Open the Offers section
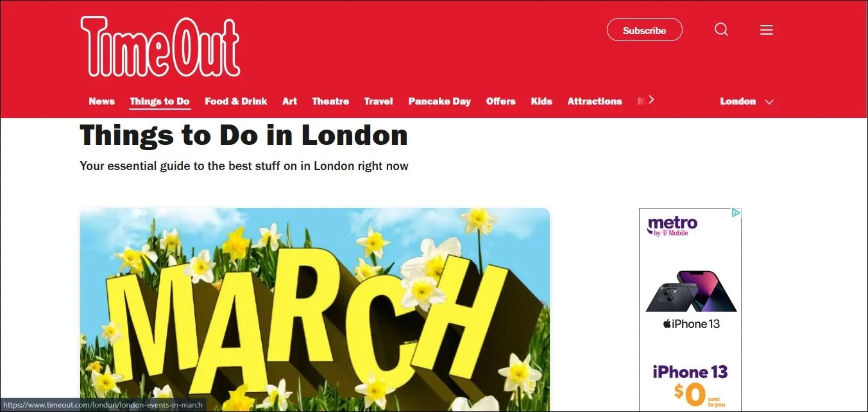Screen dimensions: 868x412 [x=501, y=101]
